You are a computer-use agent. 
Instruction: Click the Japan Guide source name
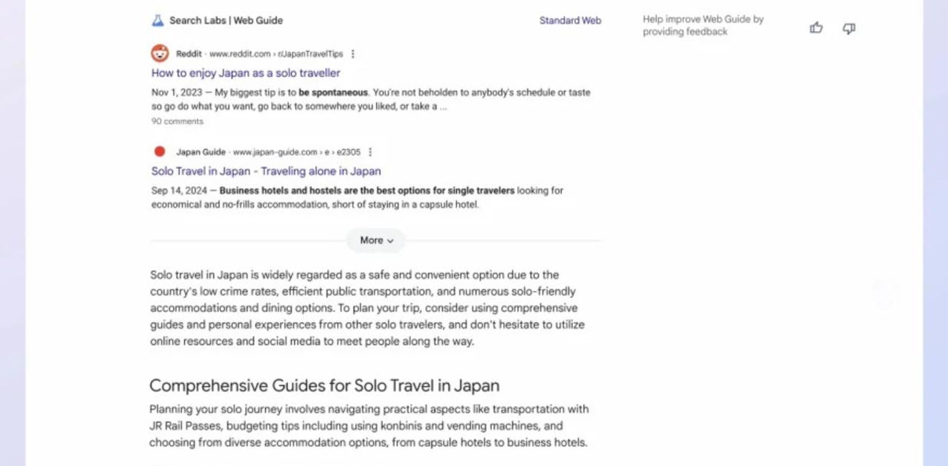point(201,152)
